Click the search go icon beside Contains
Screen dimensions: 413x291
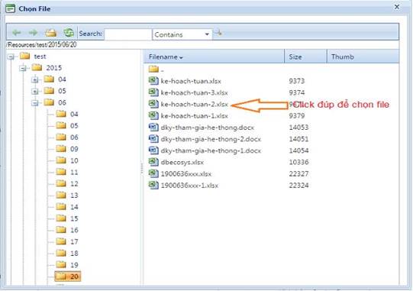point(218,33)
